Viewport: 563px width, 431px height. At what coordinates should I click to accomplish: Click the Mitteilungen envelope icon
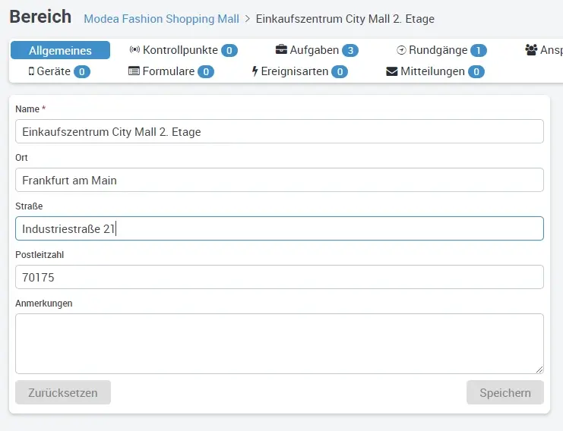(392, 71)
